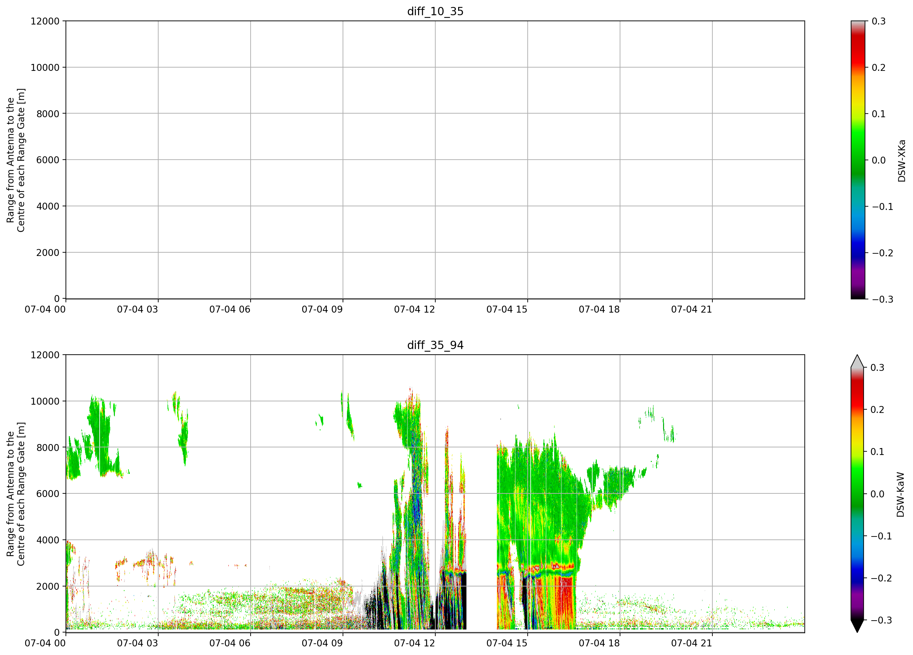Select the 07-04 06 time tick under diff_10_35
The height and width of the screenshot is (655, 913).
point(230,309)
